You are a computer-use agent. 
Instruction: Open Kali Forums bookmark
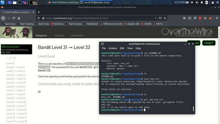point(74,24)
